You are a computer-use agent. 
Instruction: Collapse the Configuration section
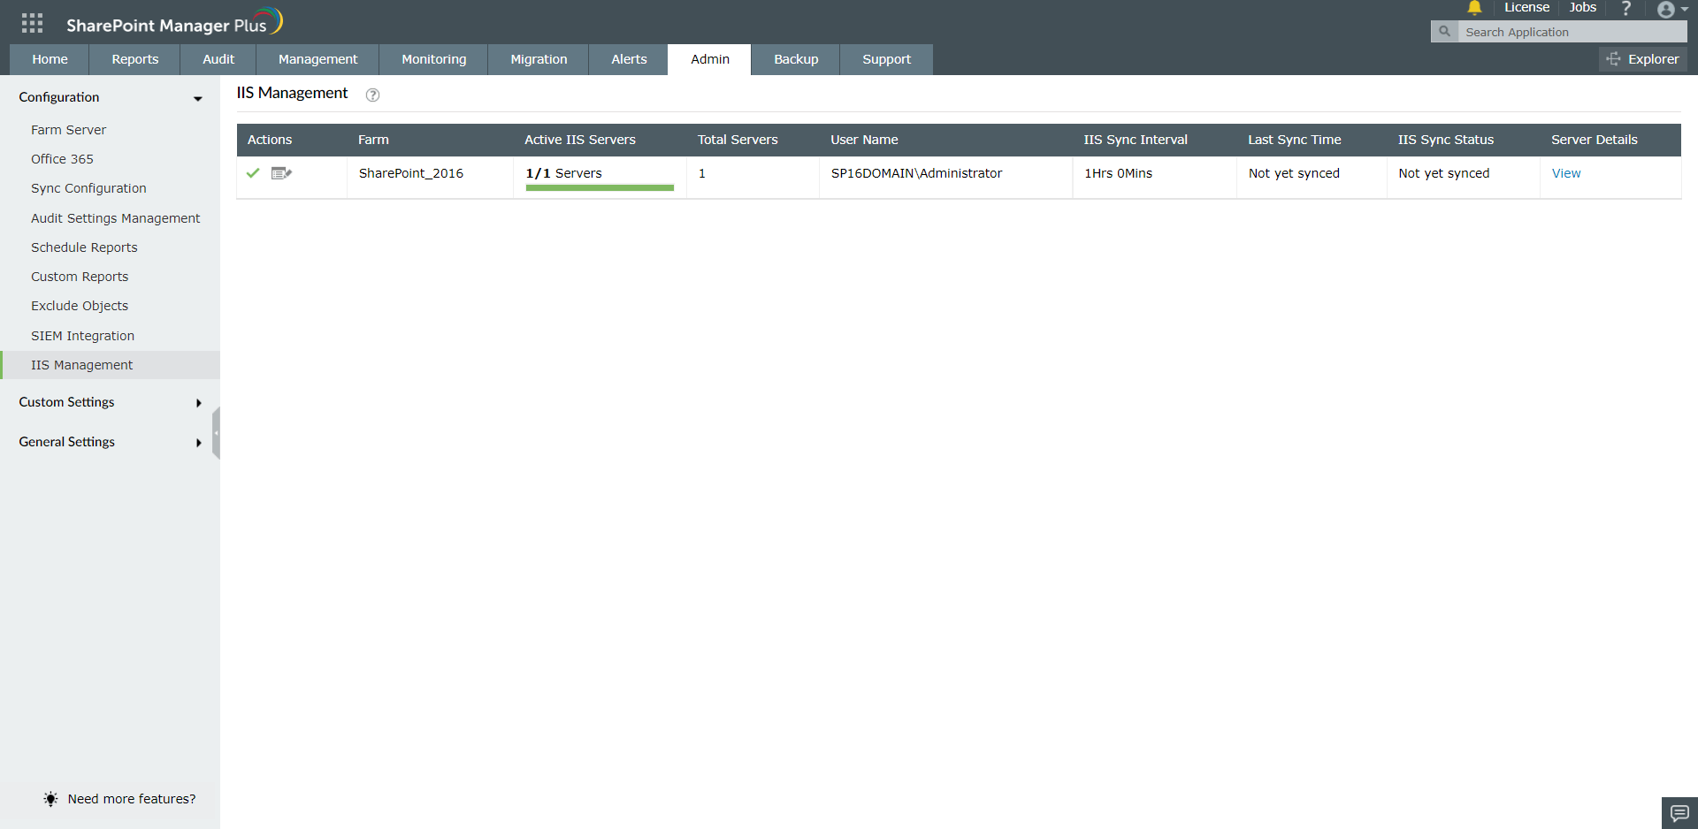(x=196, y=99)
